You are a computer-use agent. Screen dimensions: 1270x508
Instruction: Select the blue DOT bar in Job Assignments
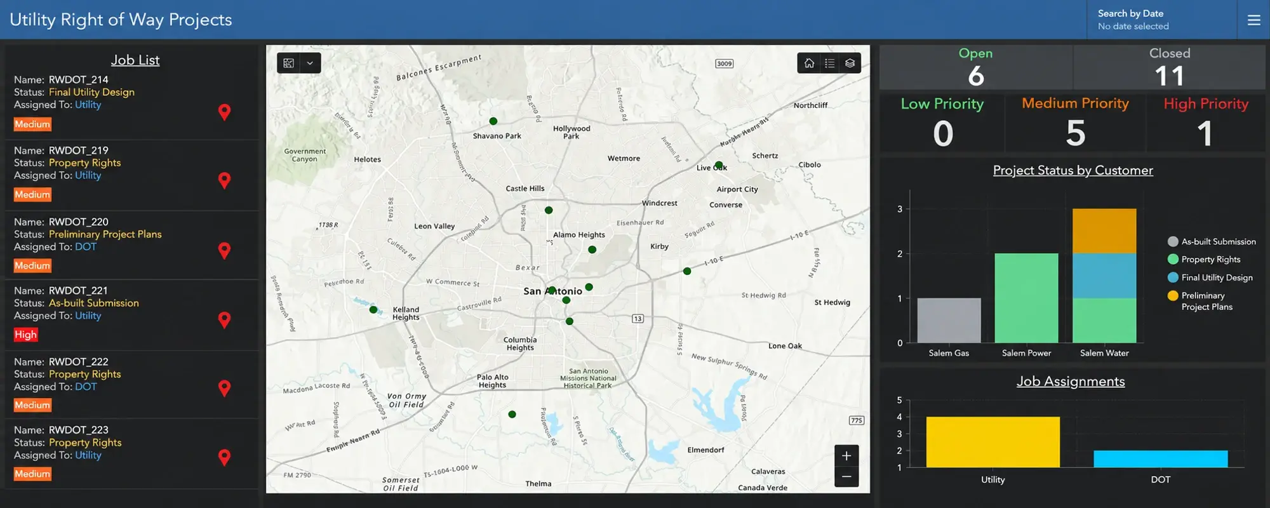(1161, 459)
